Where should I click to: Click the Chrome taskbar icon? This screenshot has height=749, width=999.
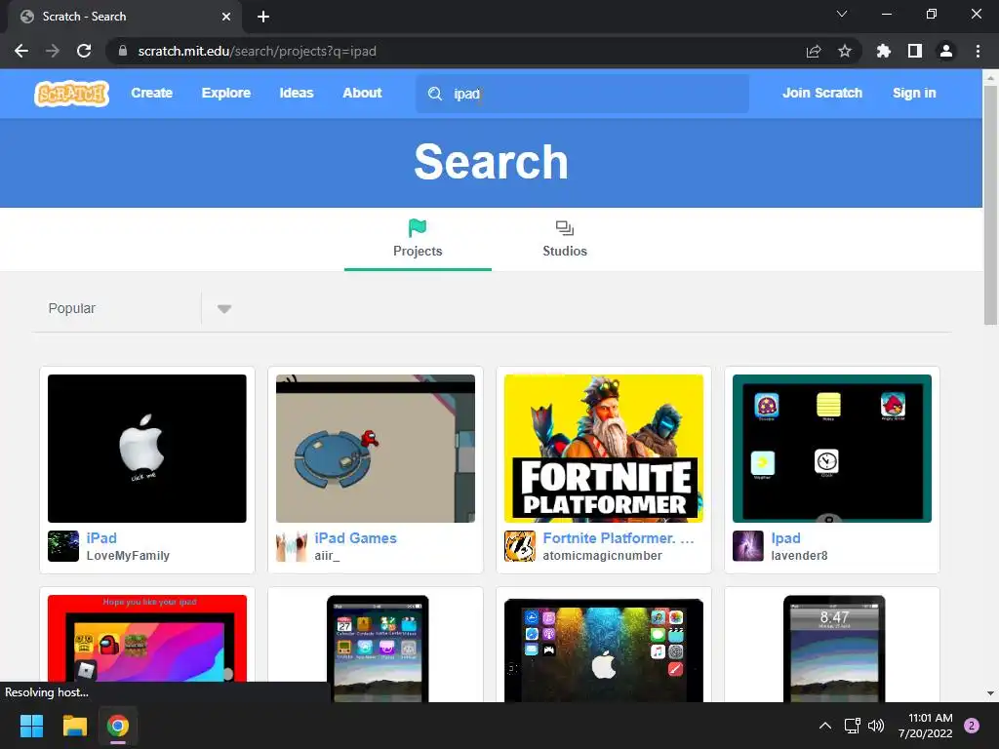pyautogui.click(x=118, y=726)
